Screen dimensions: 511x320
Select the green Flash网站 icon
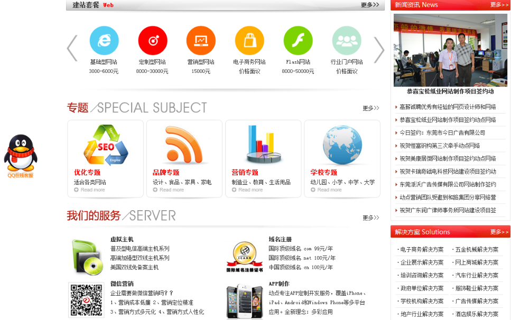pyautogui.click(x=298, y=41)
